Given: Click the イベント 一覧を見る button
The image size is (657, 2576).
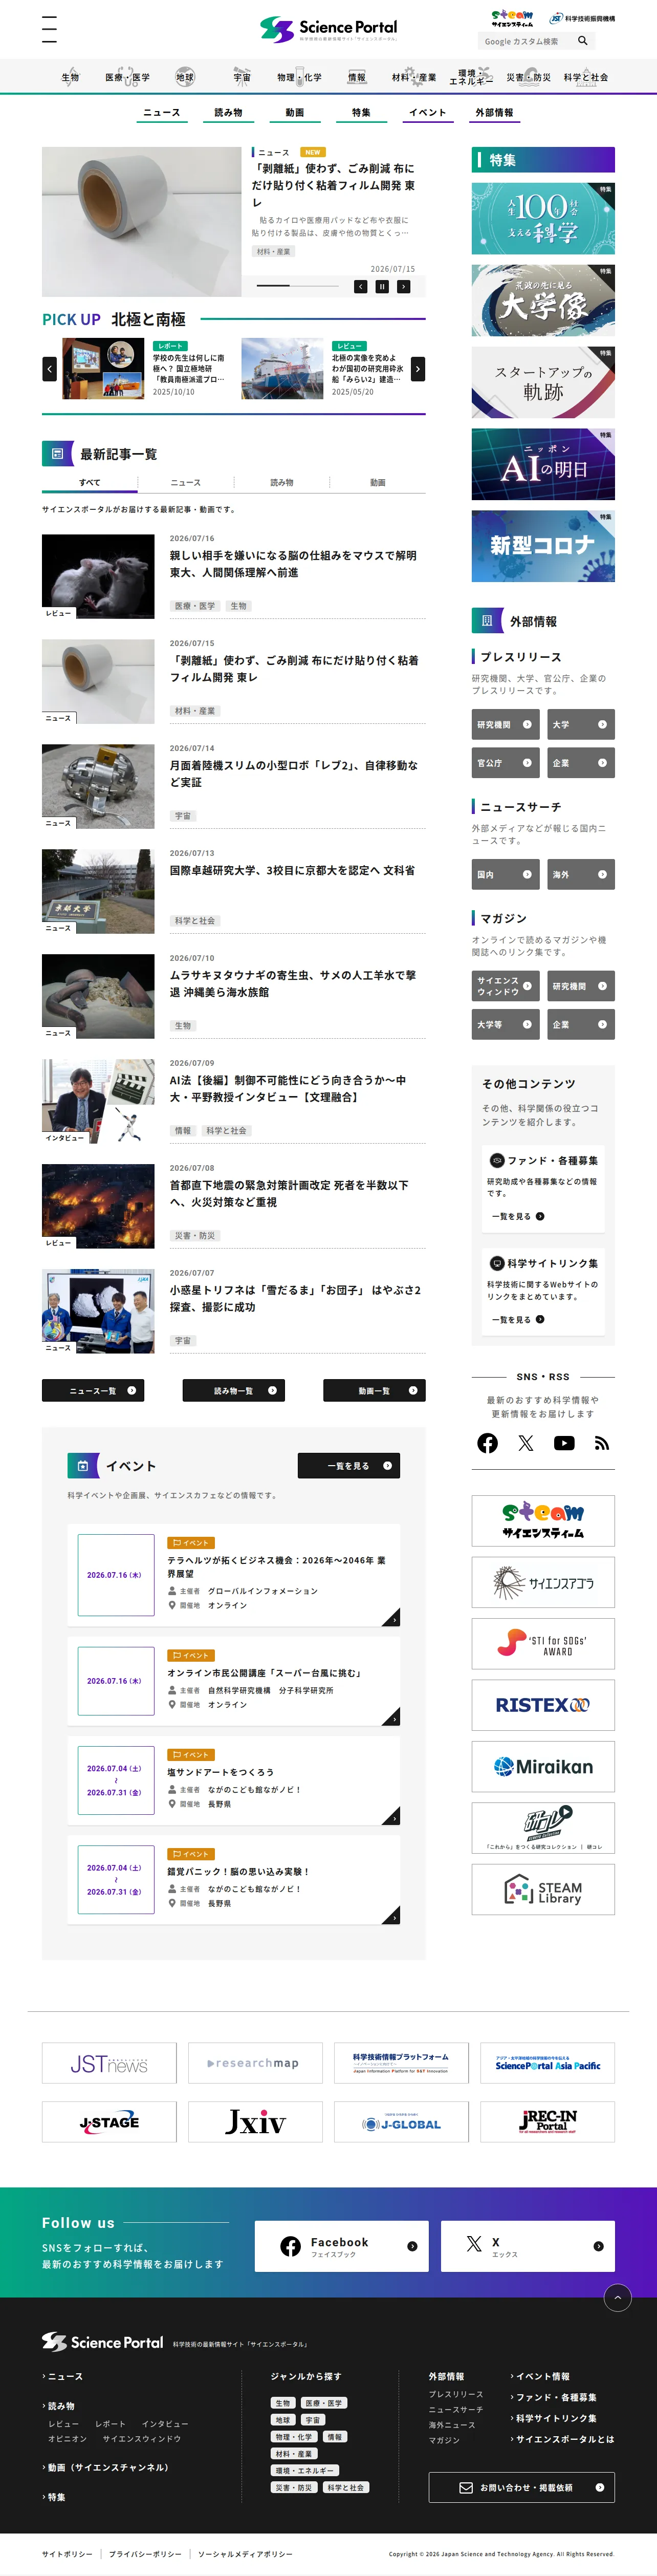Looking at the screenshot, I should click(349, 1466).
